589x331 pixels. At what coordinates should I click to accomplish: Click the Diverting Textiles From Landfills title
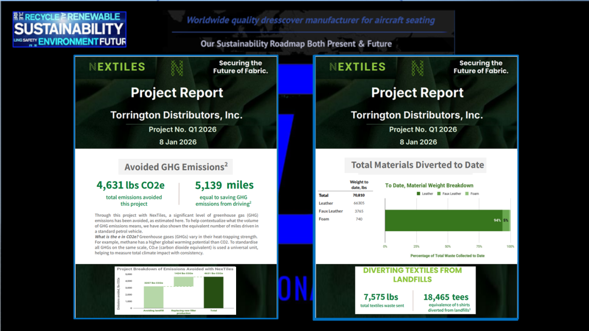(412, 275)
